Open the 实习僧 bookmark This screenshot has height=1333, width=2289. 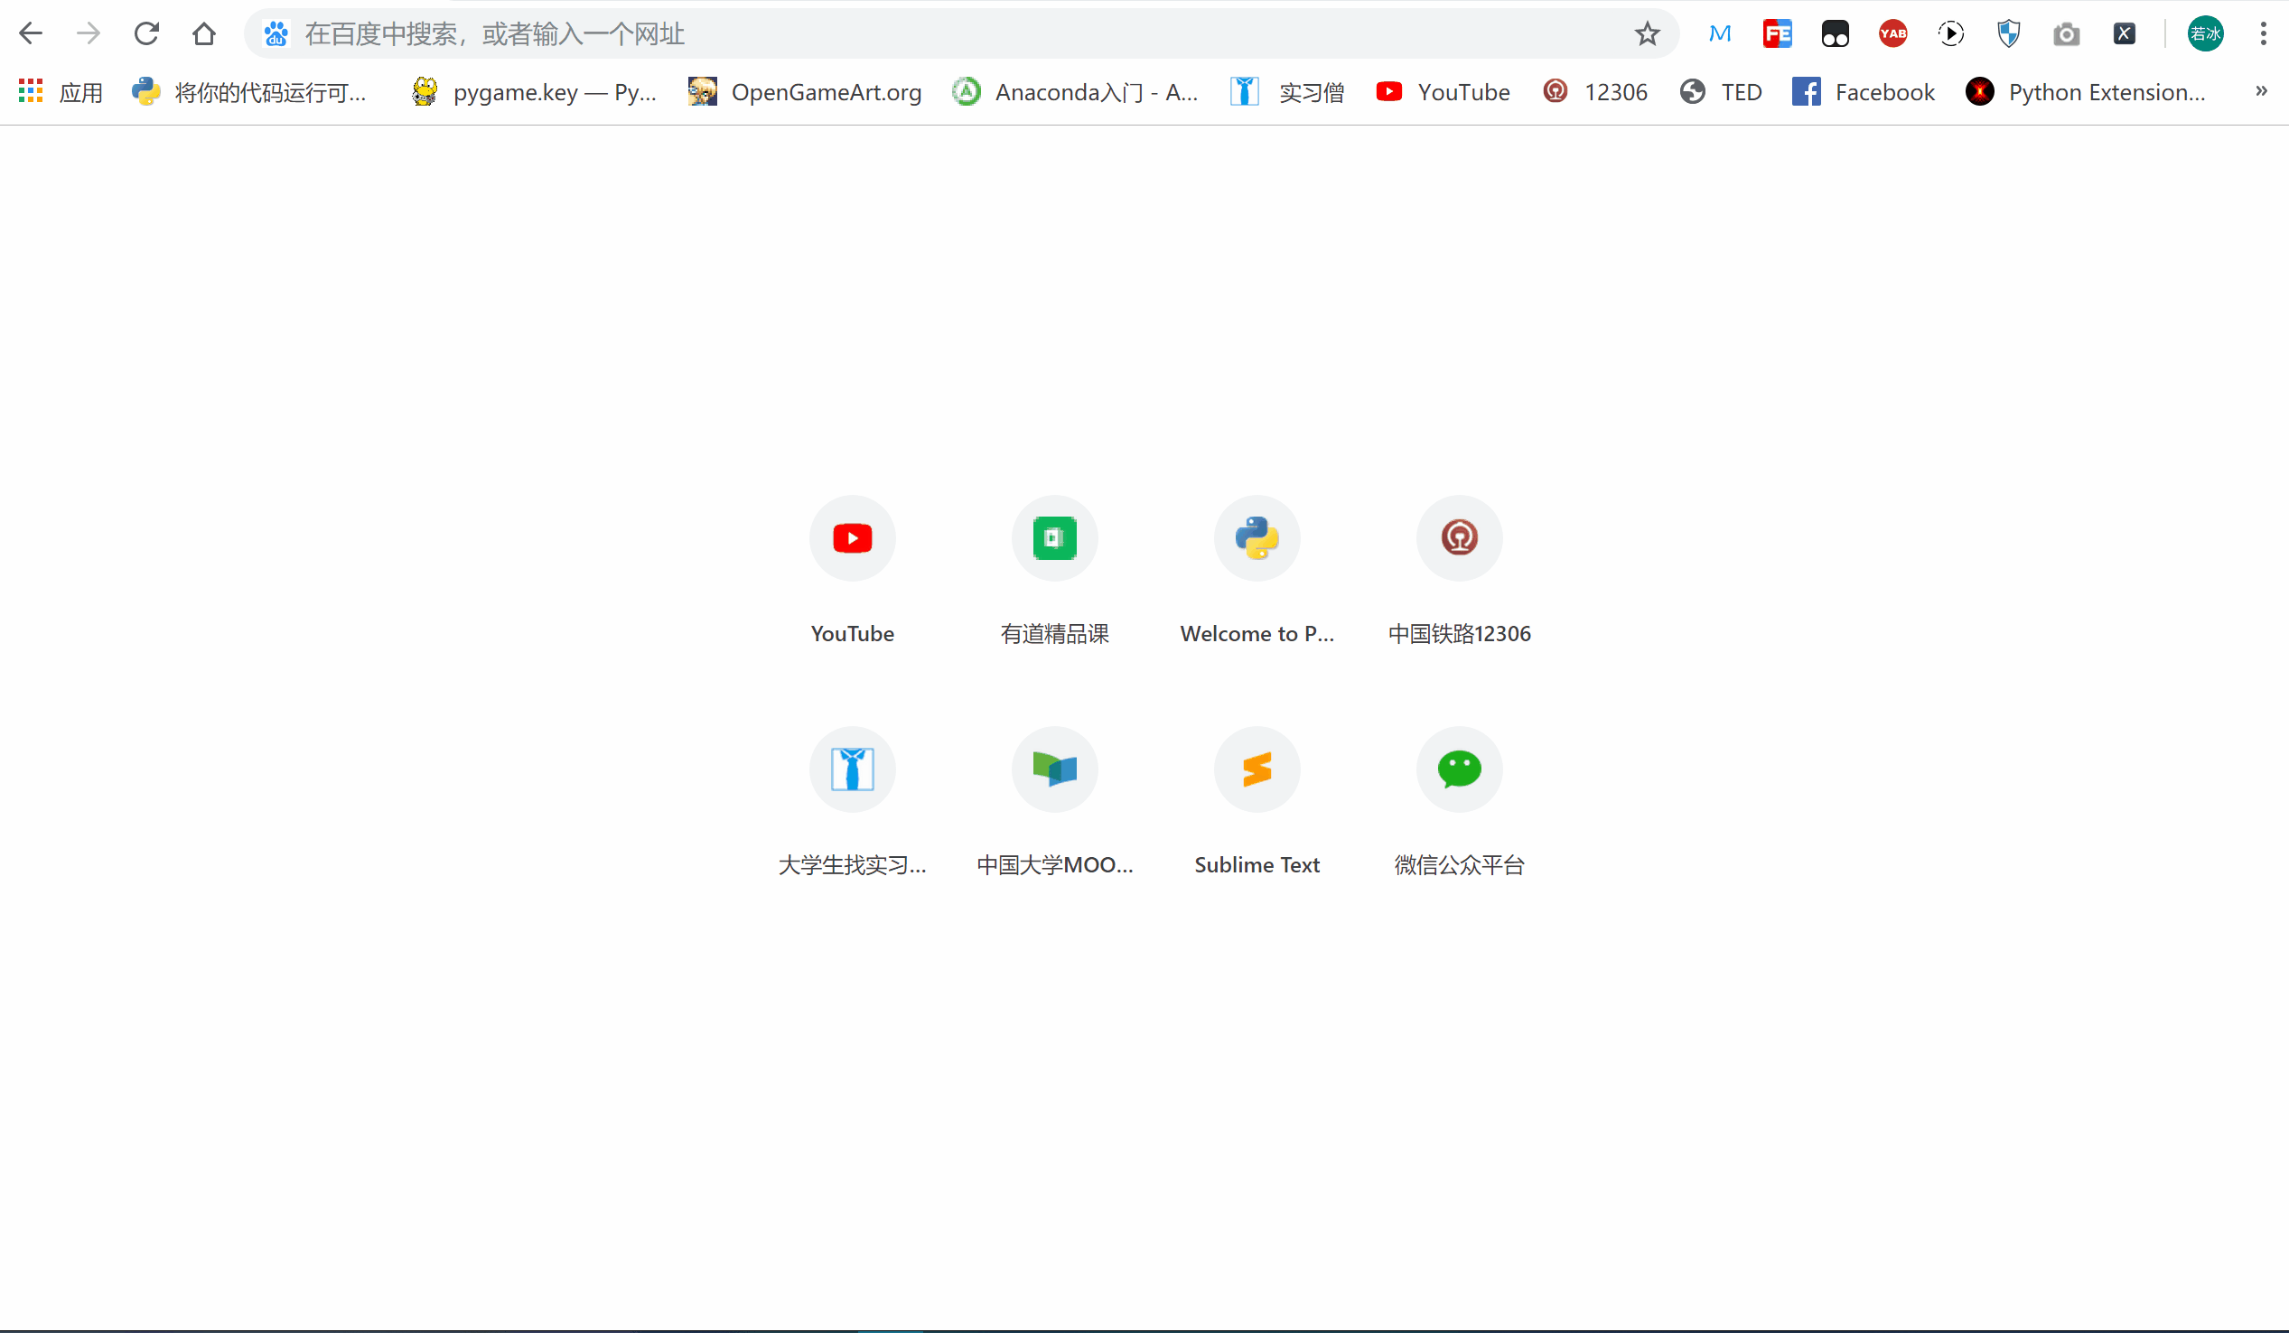(1287, 92)
